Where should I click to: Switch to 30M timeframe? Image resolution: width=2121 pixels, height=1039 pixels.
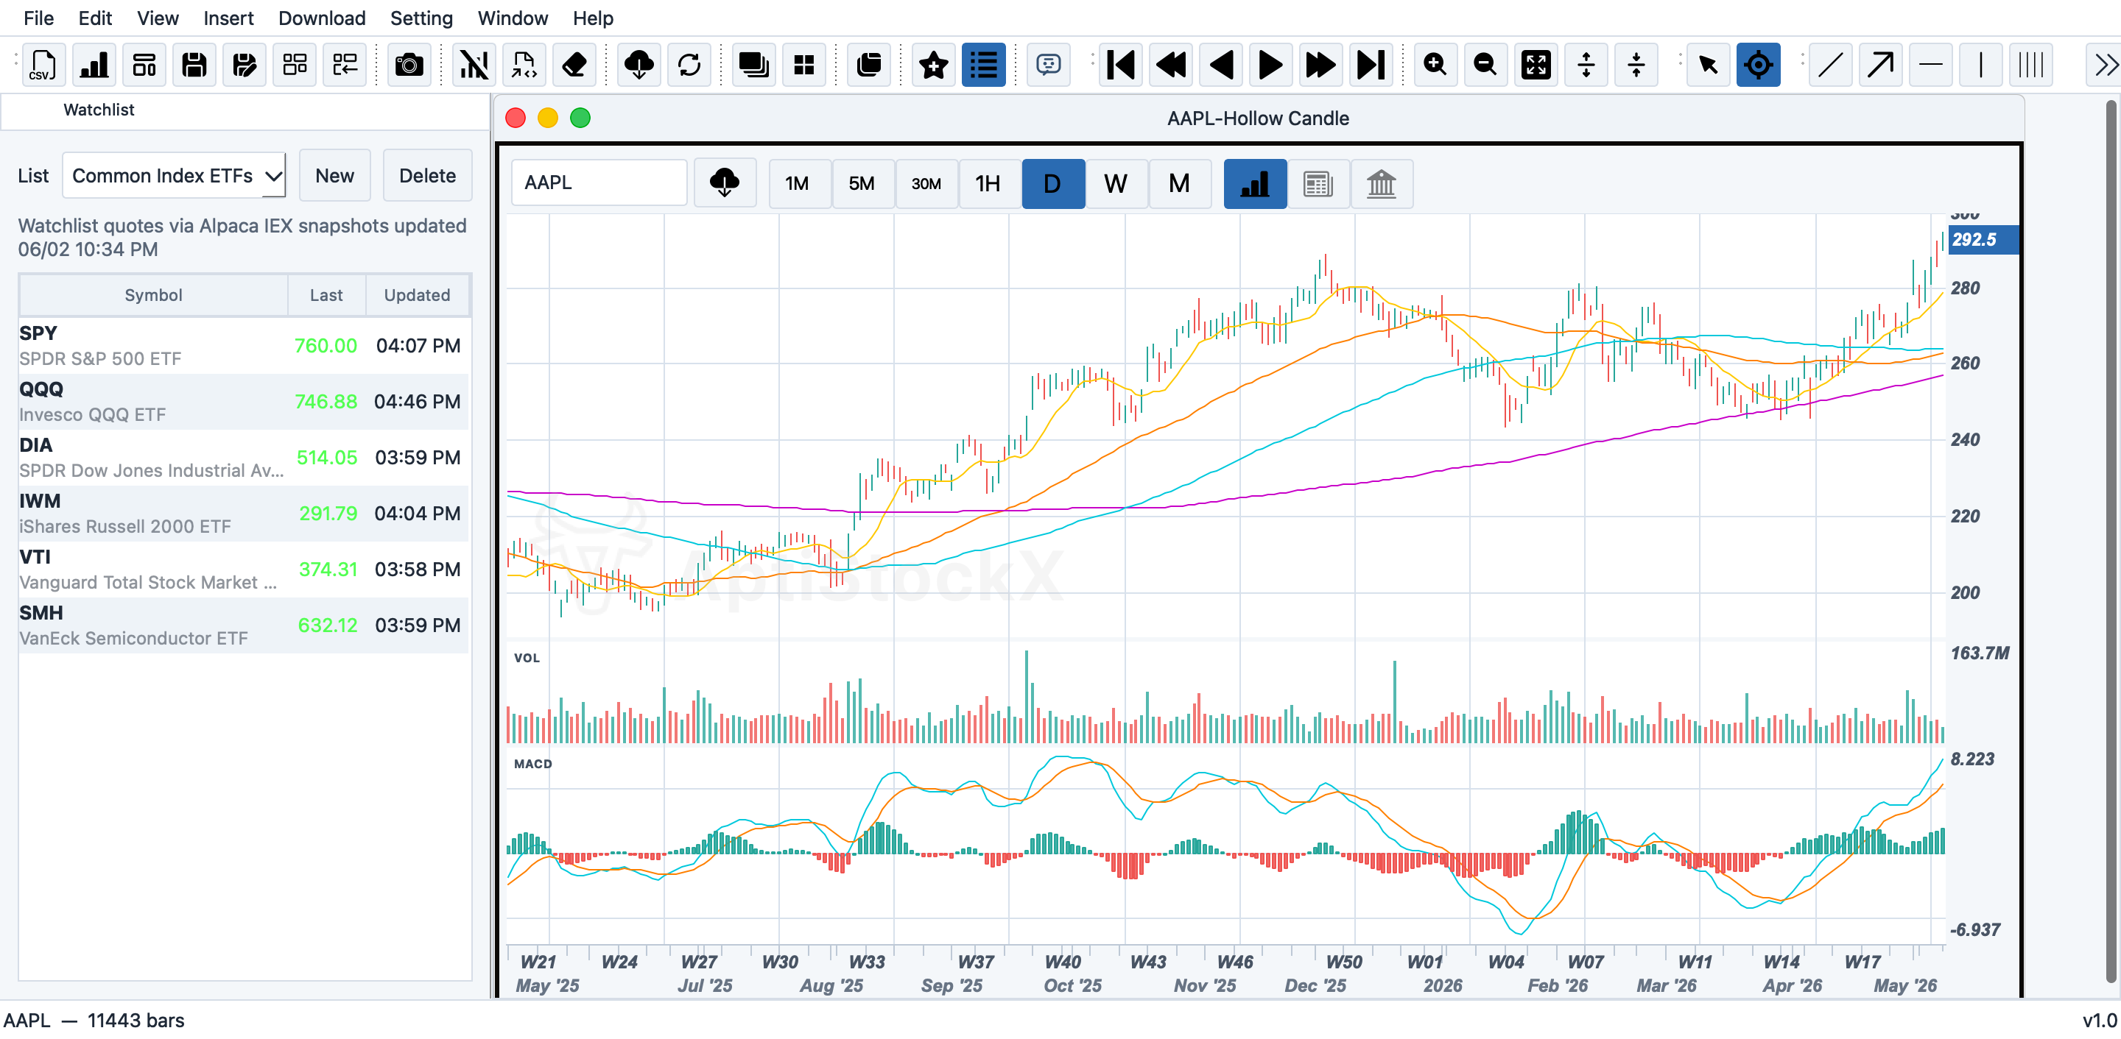click(926, 182)
